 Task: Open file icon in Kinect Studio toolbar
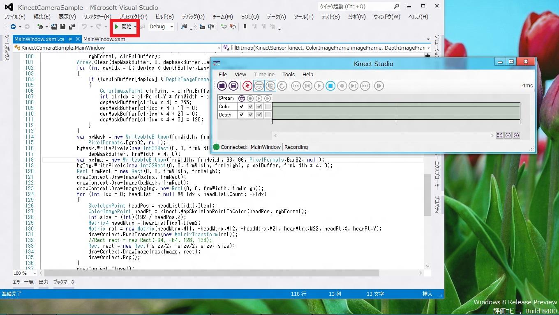(x=222, y=86)
